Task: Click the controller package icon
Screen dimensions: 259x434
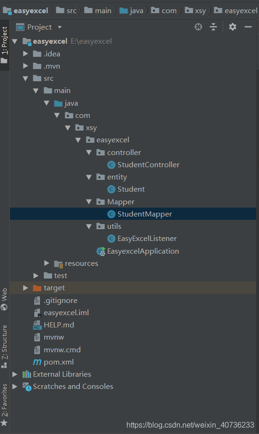Action: 100,152
